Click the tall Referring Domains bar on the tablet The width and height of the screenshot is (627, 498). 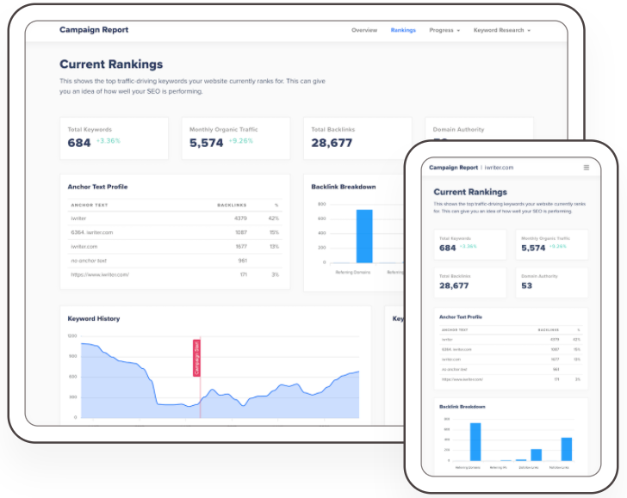pyautogui.click(x=364, y=236)
